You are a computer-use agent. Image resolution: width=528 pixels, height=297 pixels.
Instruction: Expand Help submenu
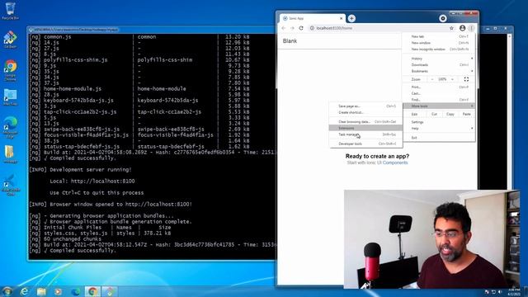(438, 129)
